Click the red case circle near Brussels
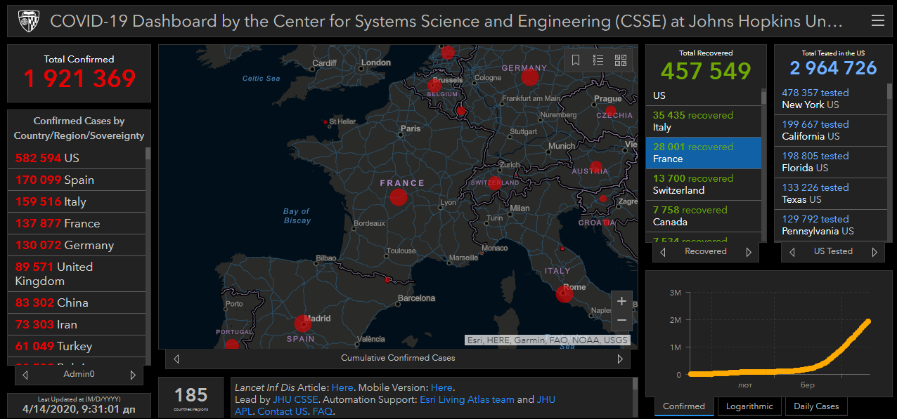The height and width of the screenshot is (419, 897). [x=434, y=86]
